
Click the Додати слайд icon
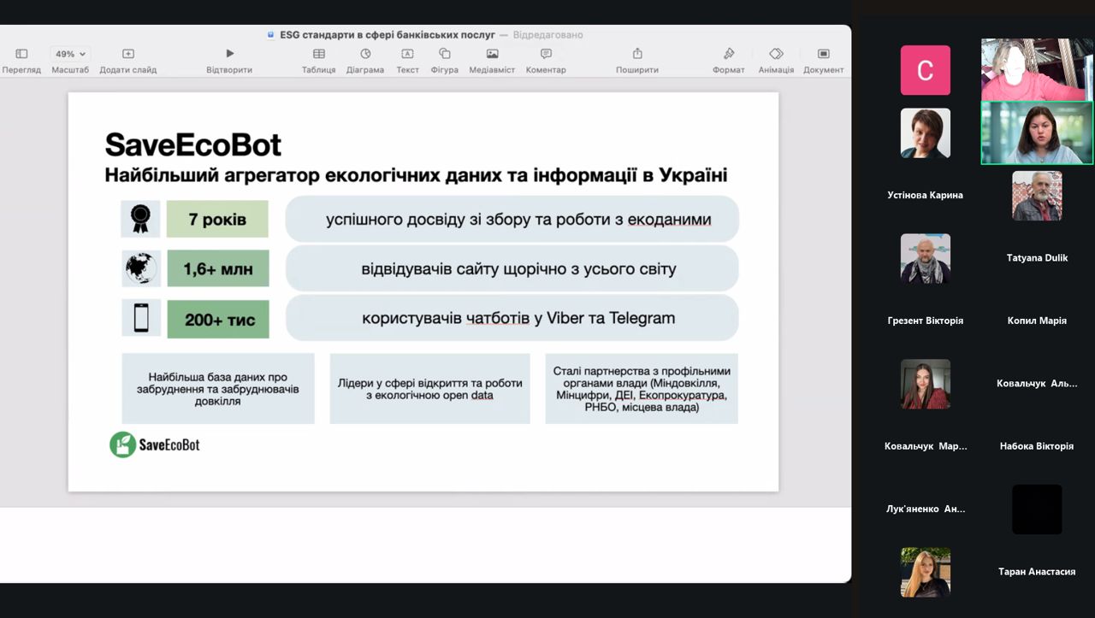click(x=128, y=54)
